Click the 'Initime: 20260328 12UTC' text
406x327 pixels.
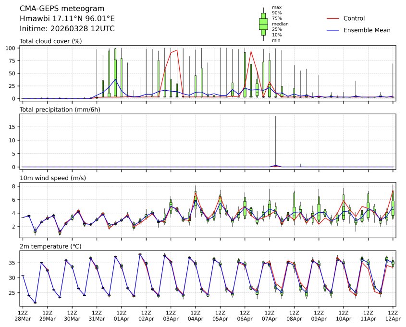(x=67, y=29)
